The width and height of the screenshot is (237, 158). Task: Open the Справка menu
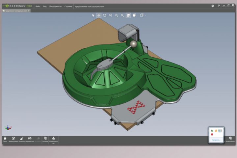[68, 6]
